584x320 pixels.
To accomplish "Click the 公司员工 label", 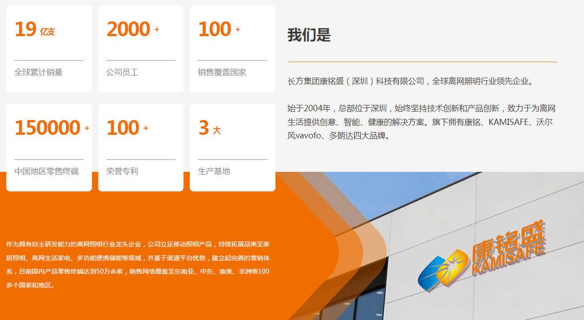I will 122,72.
